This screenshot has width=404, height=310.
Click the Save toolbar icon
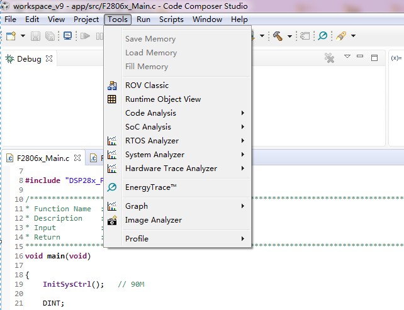[x=36, y=36]
